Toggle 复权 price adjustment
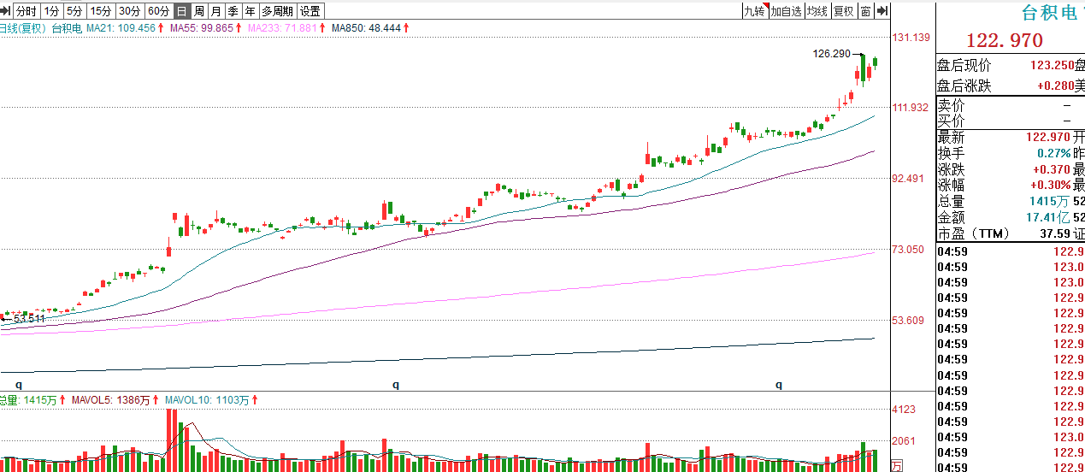 tap(844, 11)
